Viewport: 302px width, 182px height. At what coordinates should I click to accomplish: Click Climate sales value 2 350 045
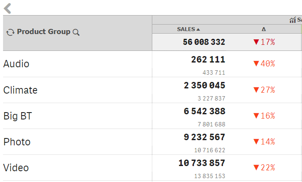click(205, 85)
